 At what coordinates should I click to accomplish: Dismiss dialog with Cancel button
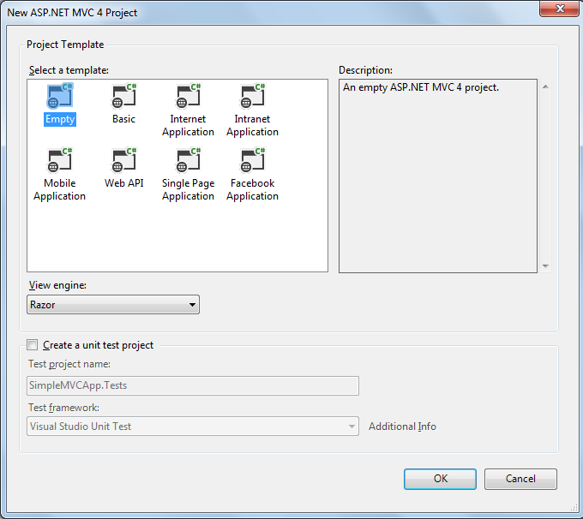(520, 479)
